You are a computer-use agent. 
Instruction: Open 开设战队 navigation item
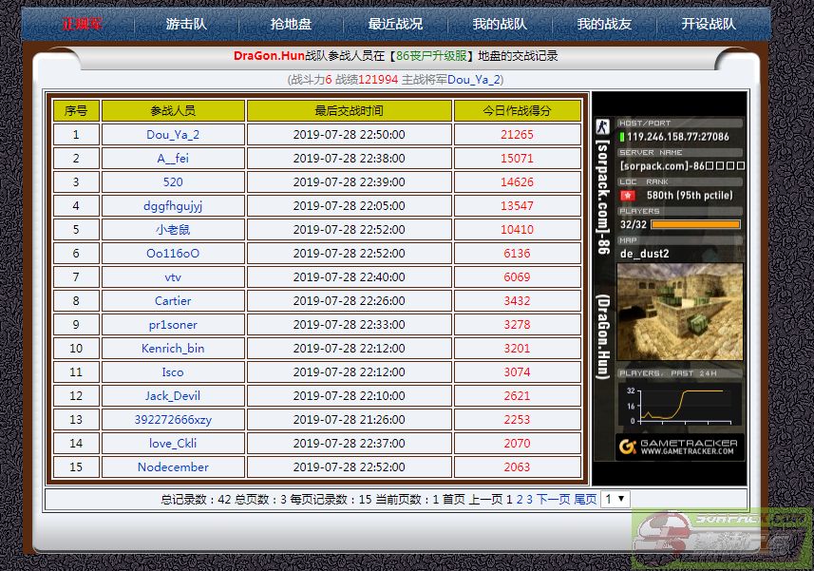(x=709, y=24)
